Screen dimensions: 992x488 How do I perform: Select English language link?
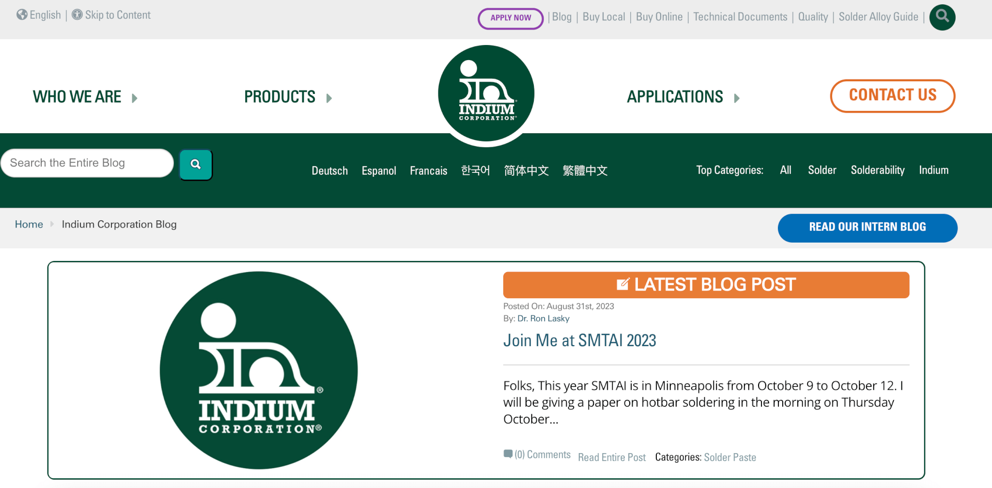point(46,15)
